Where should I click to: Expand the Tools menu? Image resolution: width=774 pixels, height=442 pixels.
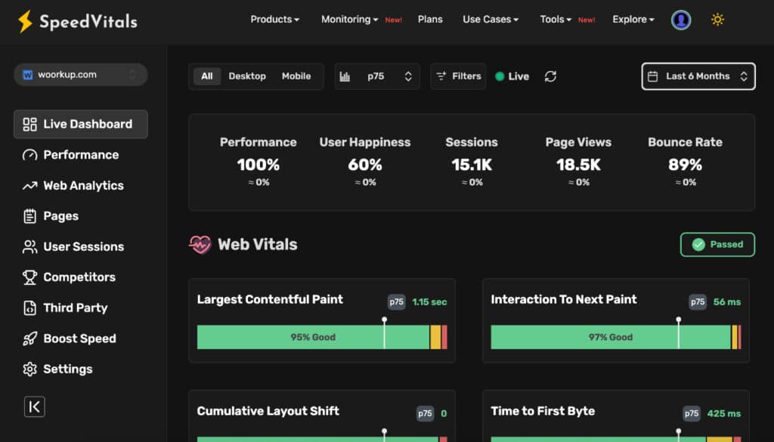(x=556, y=19)
